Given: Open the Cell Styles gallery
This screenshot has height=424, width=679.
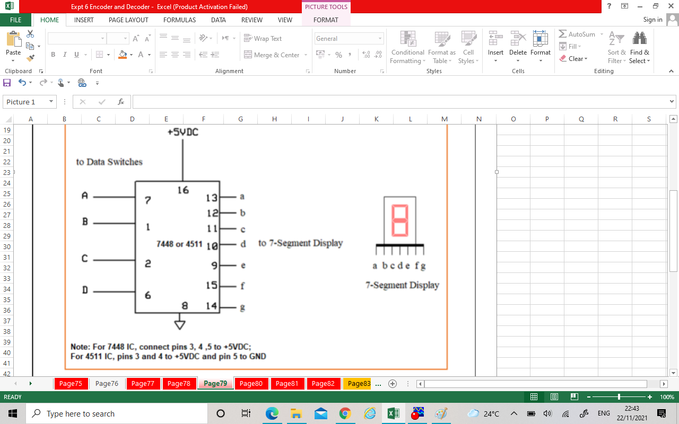Looking at the screenshot, I should [x=468, y=48].
